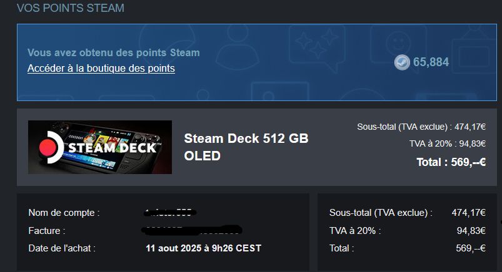Select the 'VOS POINTS STEAM' heading
This screenshot has height=272, width=502.
coord(71,8)
